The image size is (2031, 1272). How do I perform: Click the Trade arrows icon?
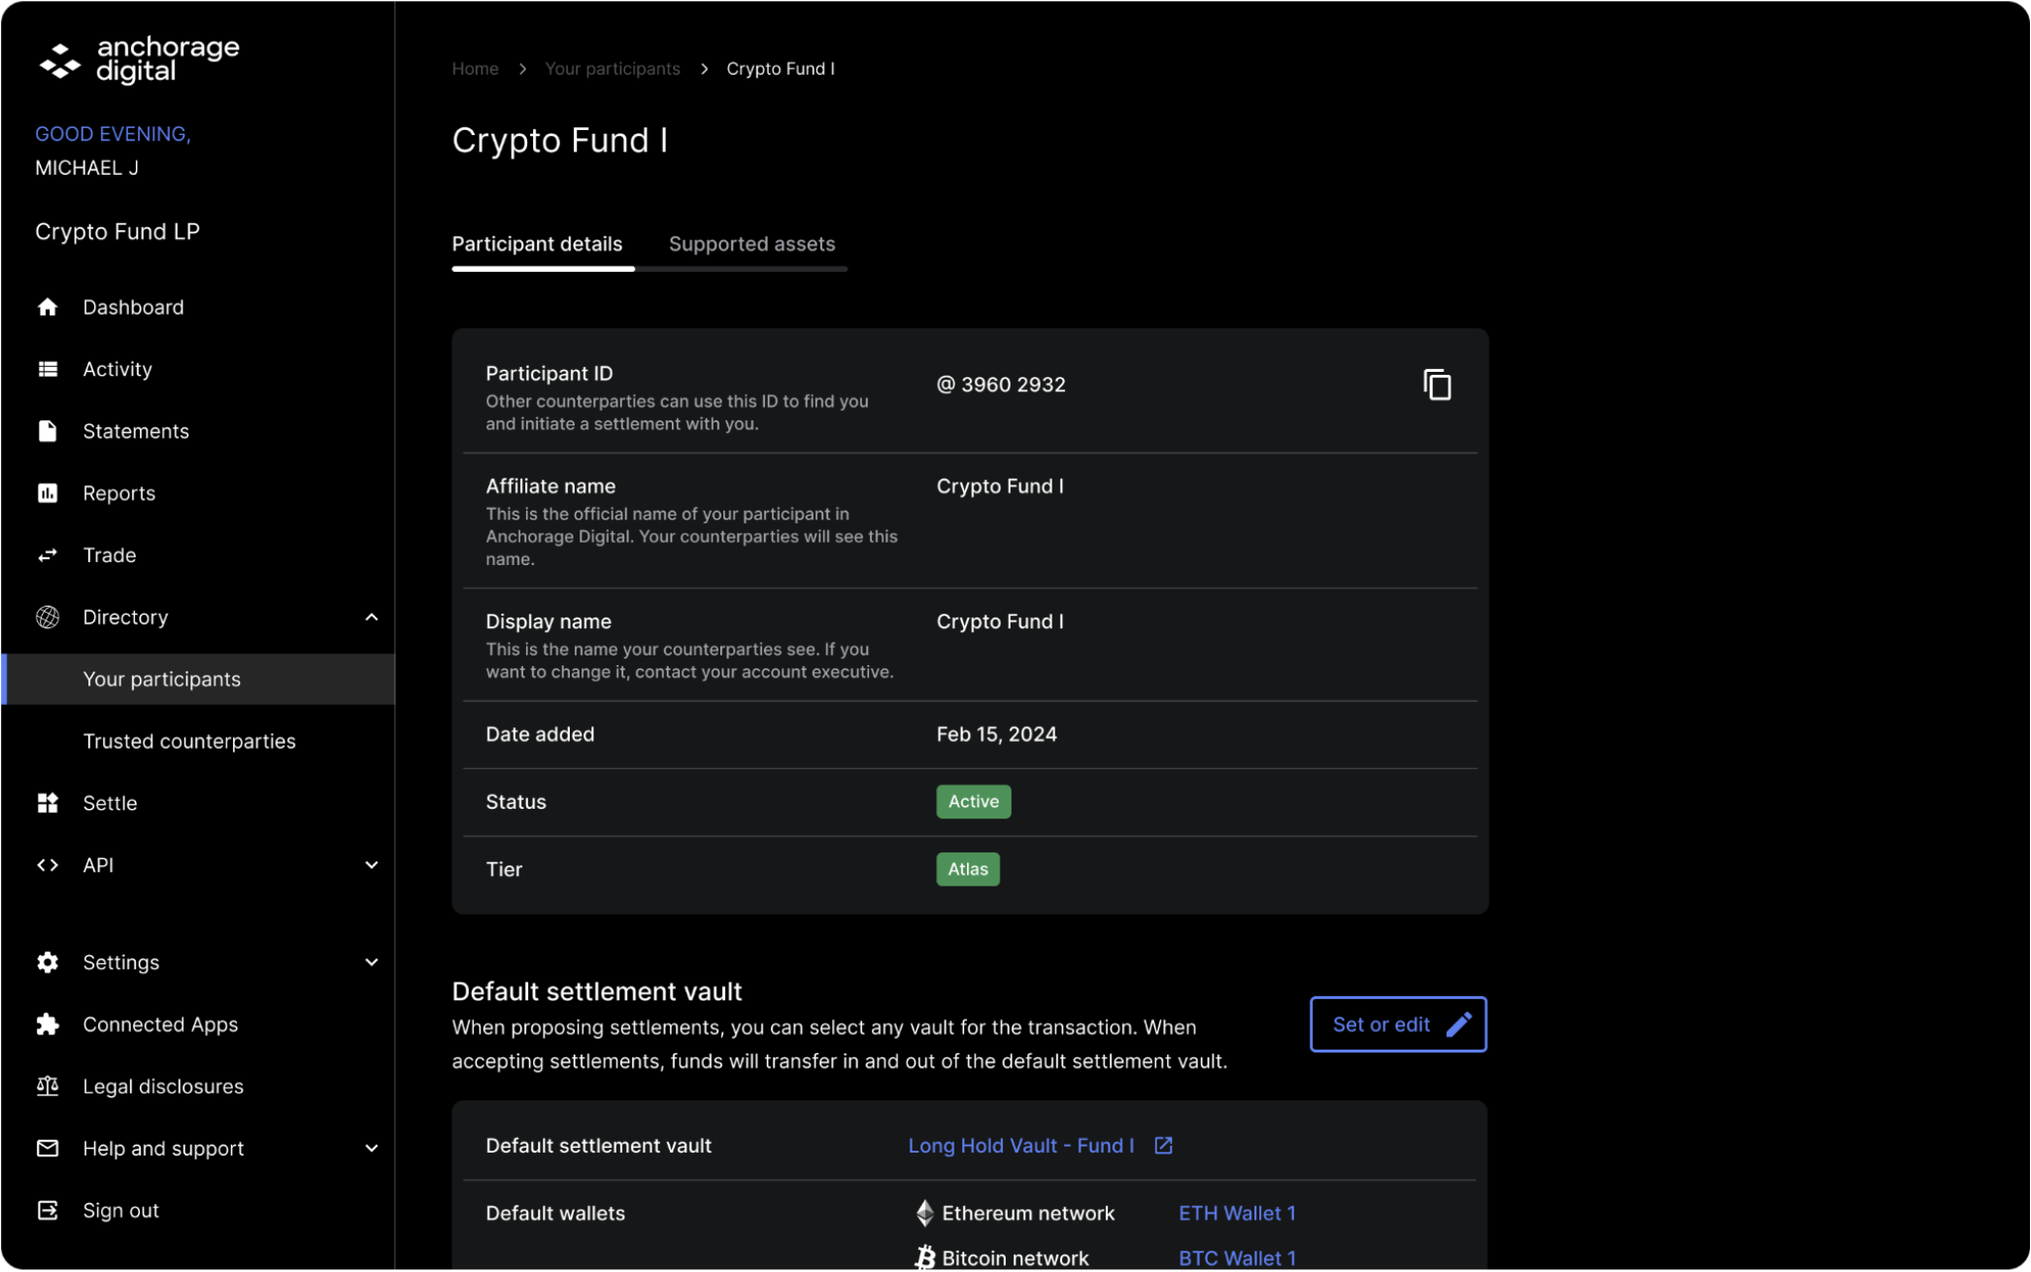tap(48, 556)
